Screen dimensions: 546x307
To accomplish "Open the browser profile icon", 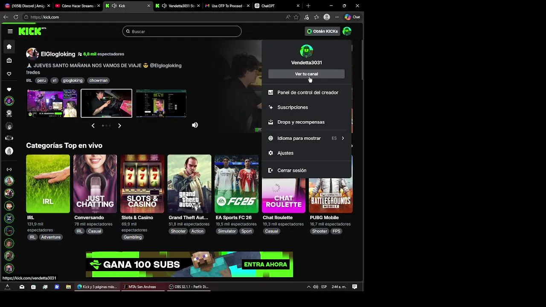I will [x=327, y=17].
